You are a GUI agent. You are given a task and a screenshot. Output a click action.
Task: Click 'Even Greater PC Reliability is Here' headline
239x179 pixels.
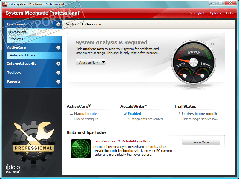(x=122, y=141)
